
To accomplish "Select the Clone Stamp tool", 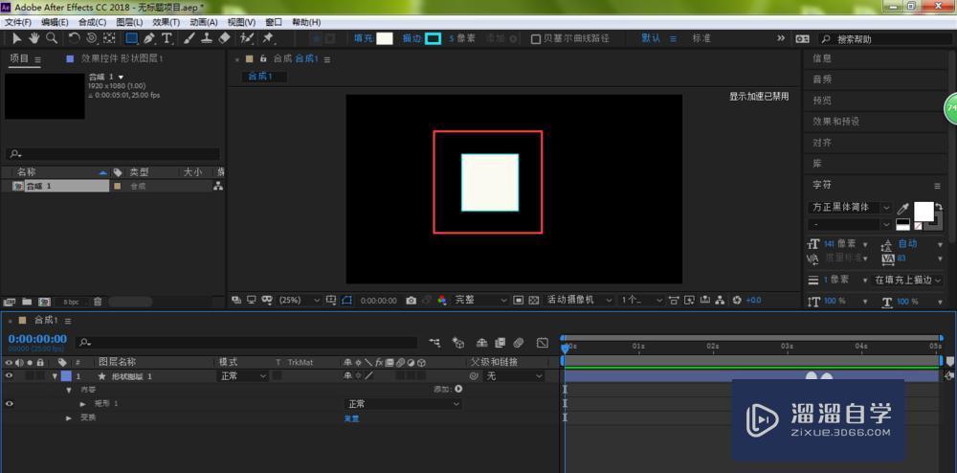I will coord(207,38).
